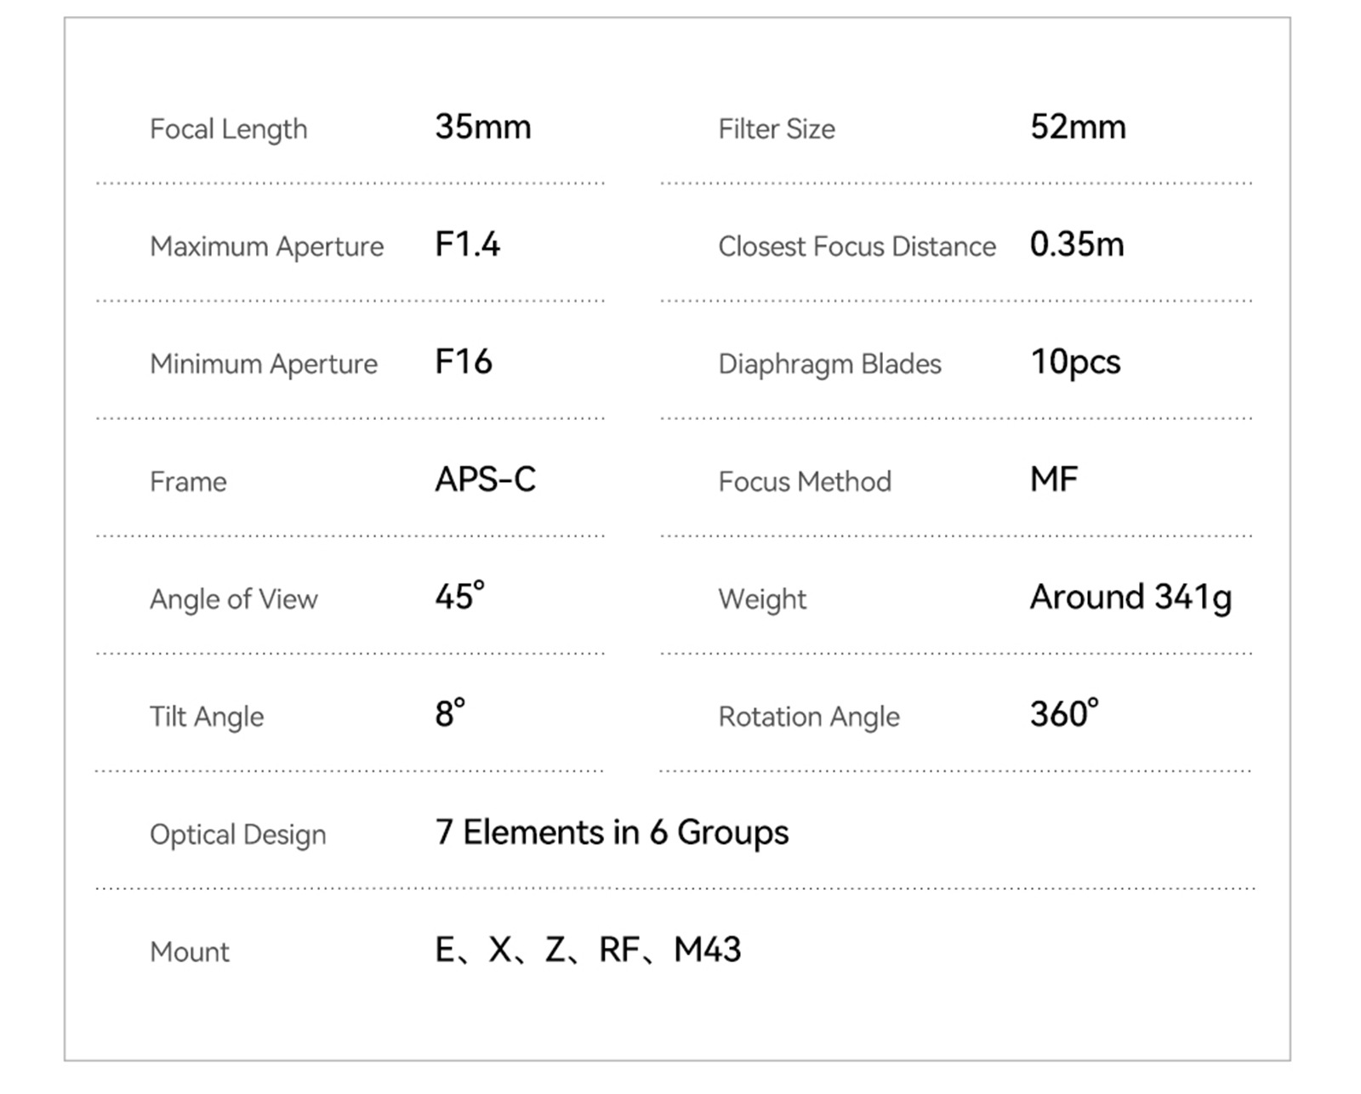The image size is (1361, 1094).
Task: Select the Around 341g weight value
Action: click(x=1130, y=598)
